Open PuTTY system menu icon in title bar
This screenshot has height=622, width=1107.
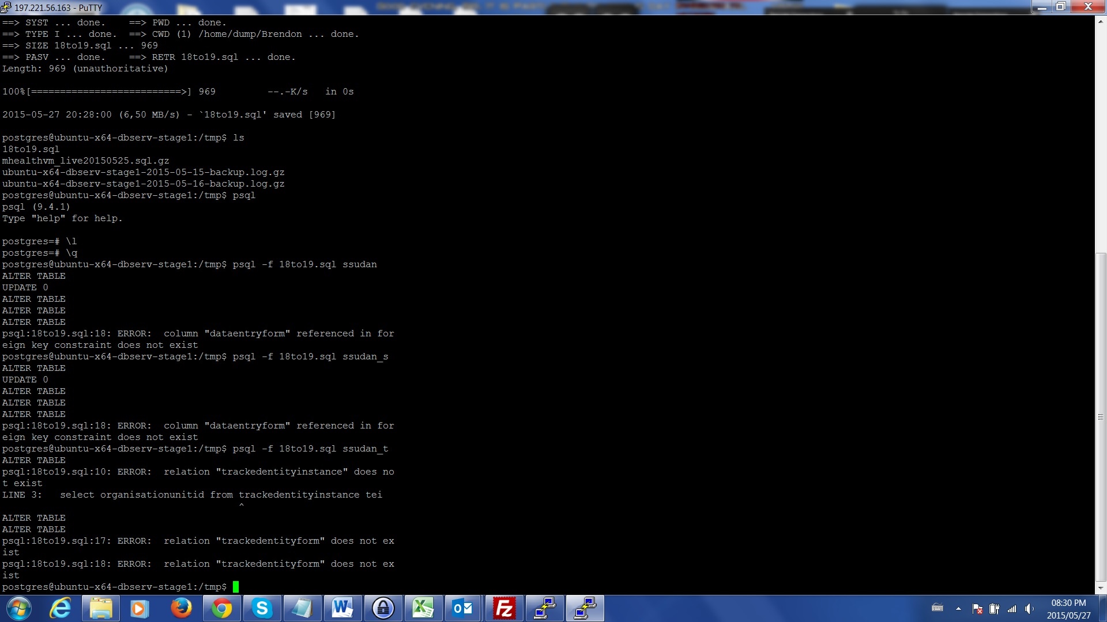pos(6,7)
